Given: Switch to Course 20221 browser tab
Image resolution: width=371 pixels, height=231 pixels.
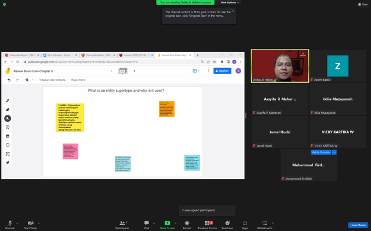Looking at the screenshot, I should coord(136,55).
